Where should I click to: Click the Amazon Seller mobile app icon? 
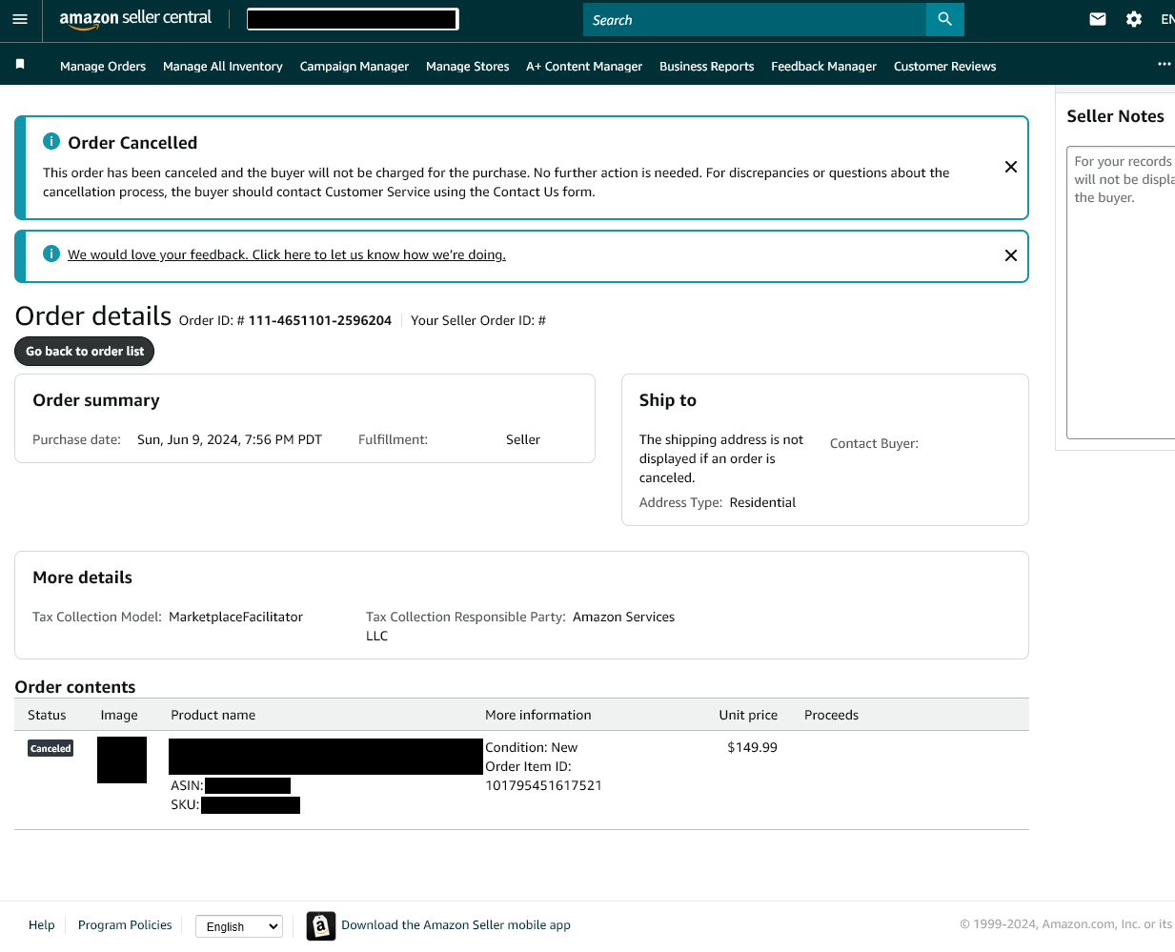(321, 925)
